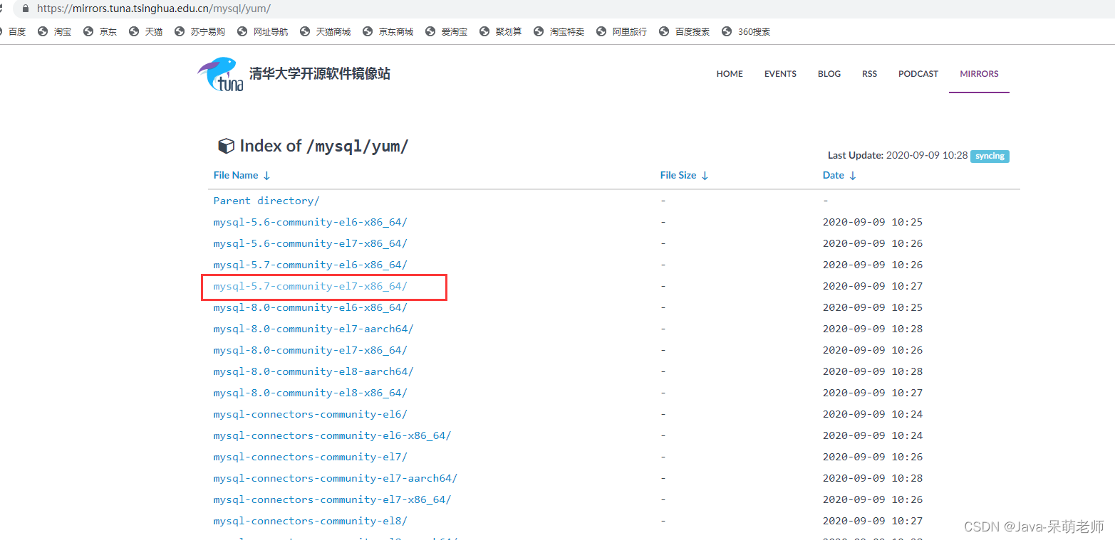1115x540 pixels.
Task: Click the TUNA fish logo
Action: tap(220, 74)
